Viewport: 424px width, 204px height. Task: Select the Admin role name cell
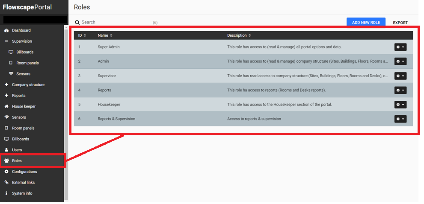103,61
